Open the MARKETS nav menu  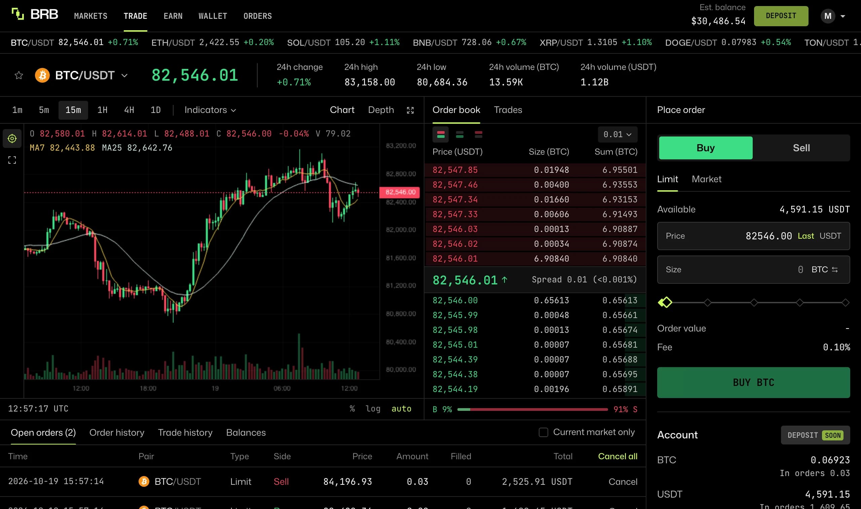(90, 16)
